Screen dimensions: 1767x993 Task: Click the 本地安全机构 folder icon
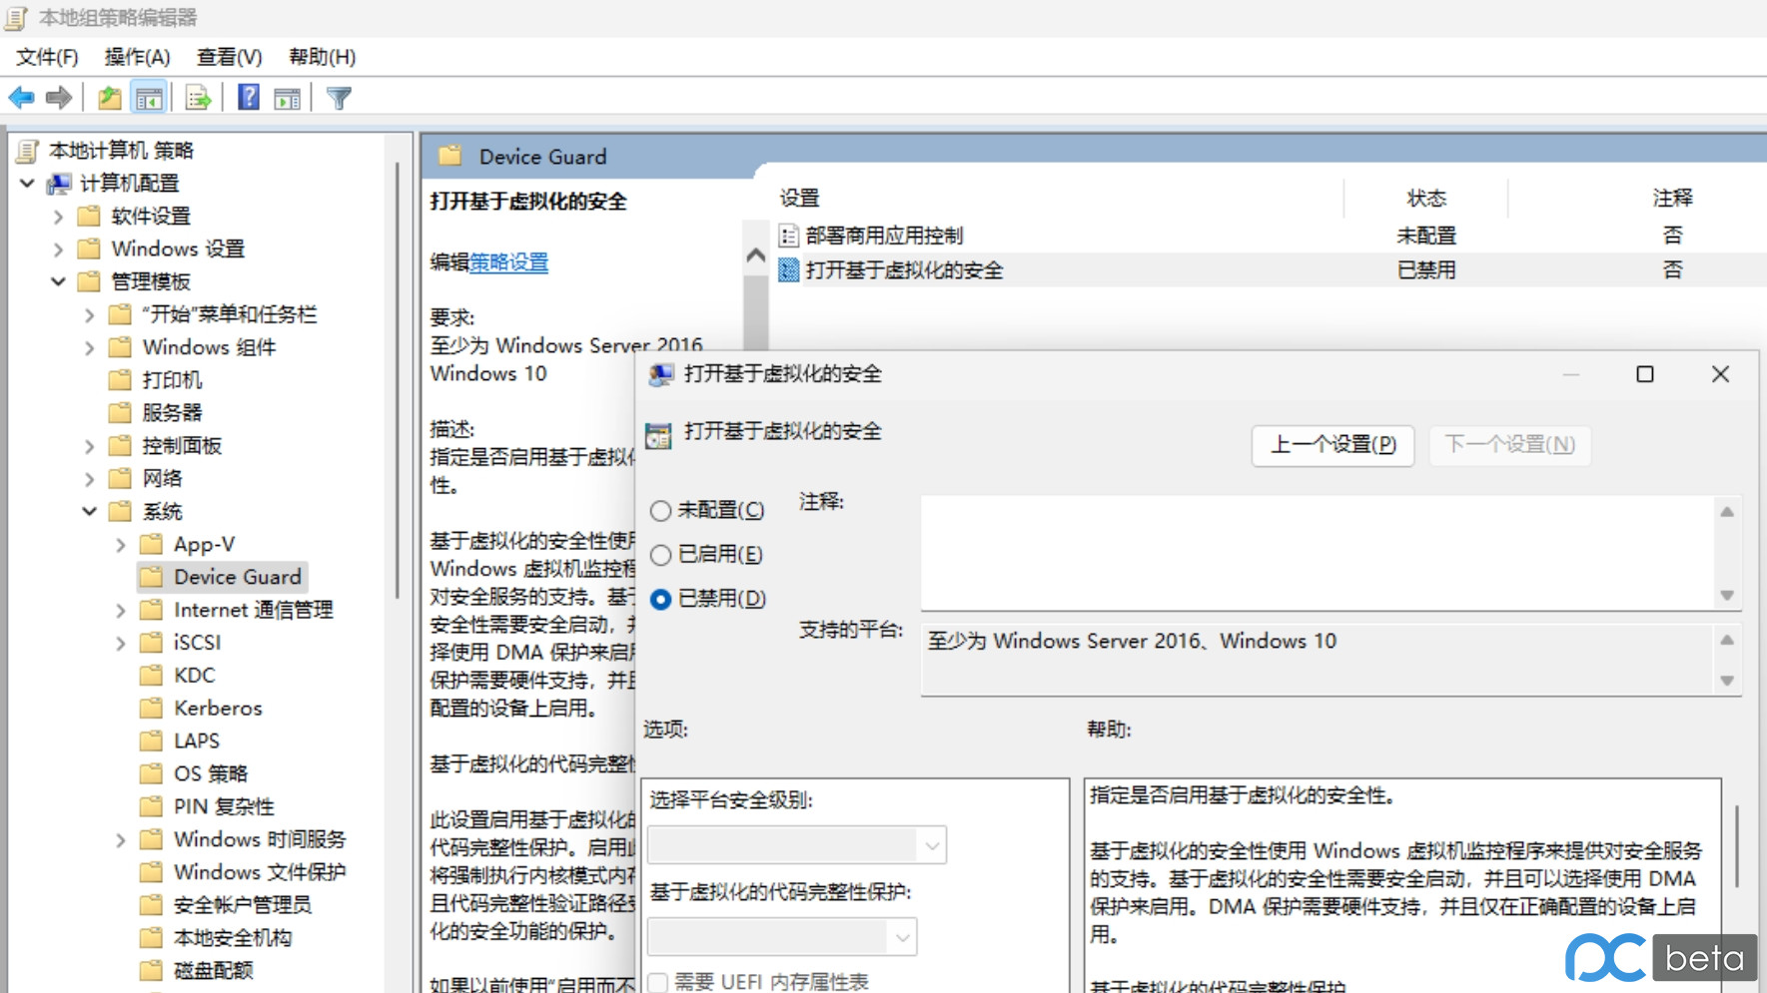(x=151, y=938)
